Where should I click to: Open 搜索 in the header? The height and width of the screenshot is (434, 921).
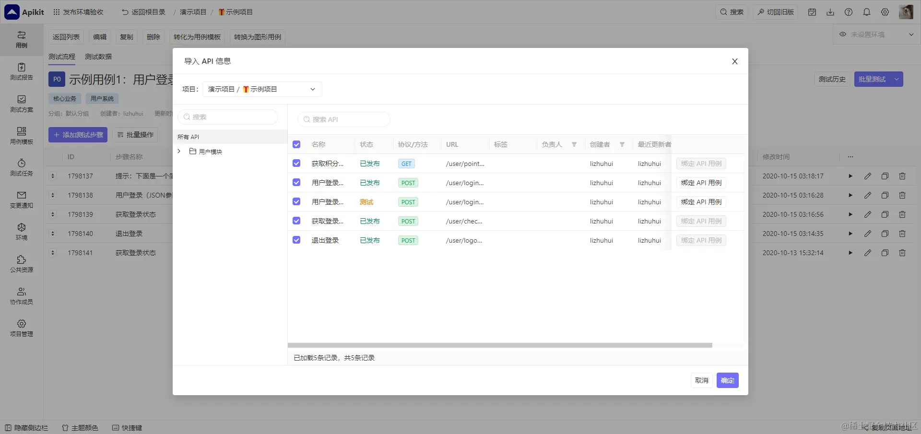tap(732, 12)
